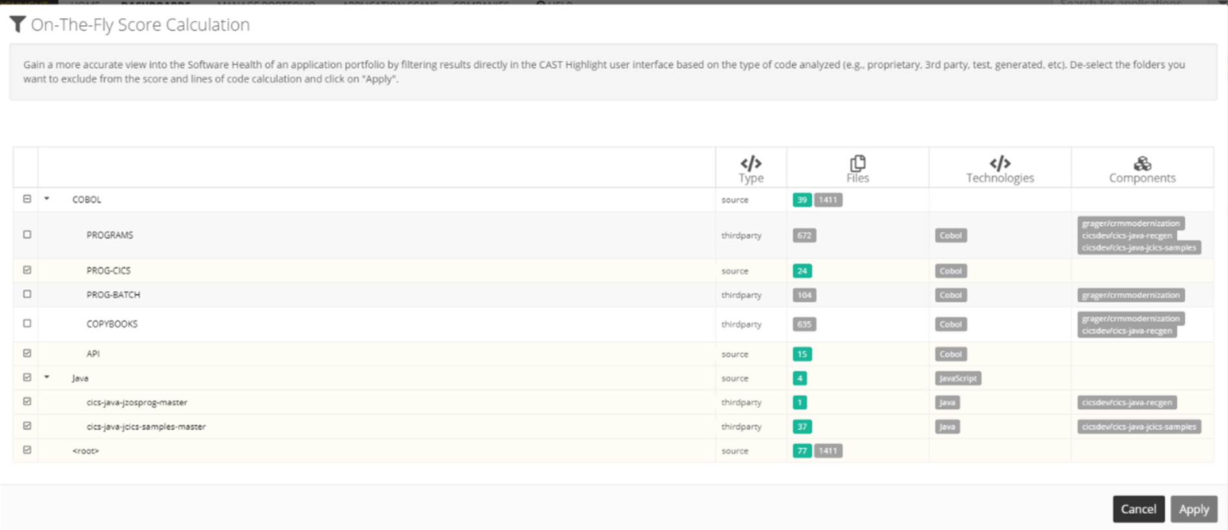The height and width of the screenshot is (530, 1228).
Task: Click the filter funnel icon beside the title
Action: (x=18, y=25)
